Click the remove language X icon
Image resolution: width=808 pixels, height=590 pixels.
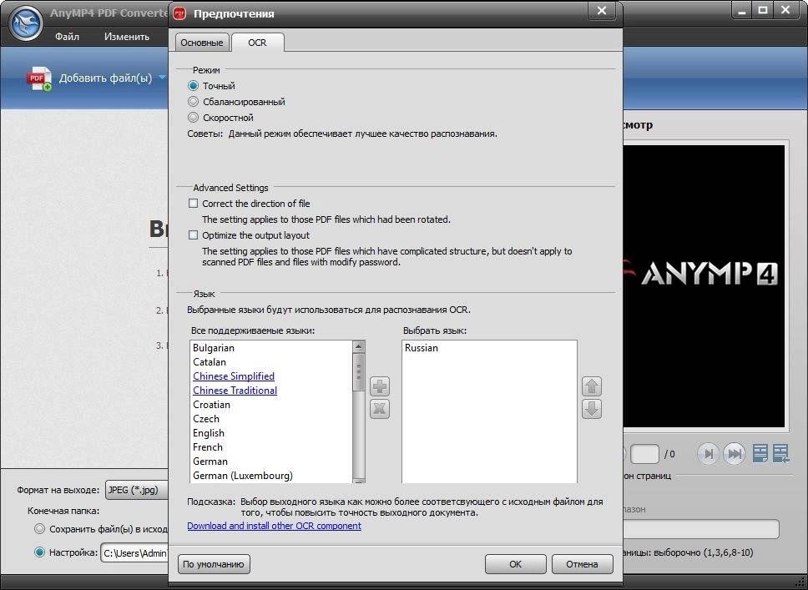click(x=380, y=409)
